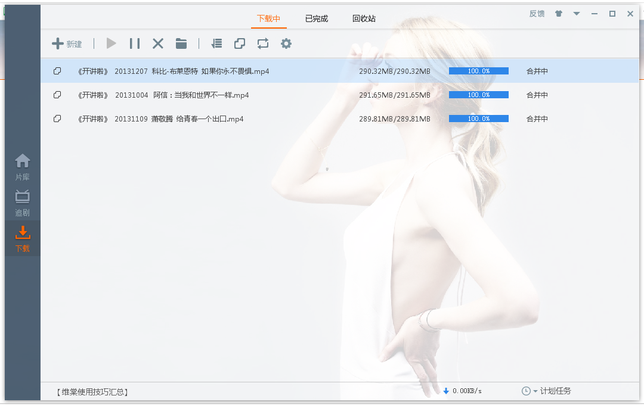Open the skin shirt icon
644x405 pixels.
coord(559,14)
